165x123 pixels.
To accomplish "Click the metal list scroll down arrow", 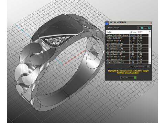I will coord(150,63).
